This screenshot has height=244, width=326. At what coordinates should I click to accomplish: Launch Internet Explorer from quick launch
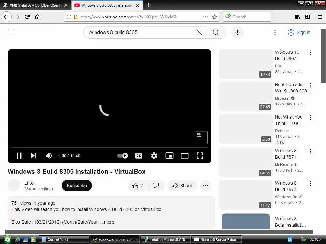(x=18, y=240)
